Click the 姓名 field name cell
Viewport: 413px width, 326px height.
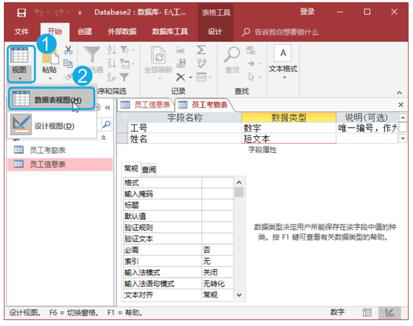click(185, 138)
